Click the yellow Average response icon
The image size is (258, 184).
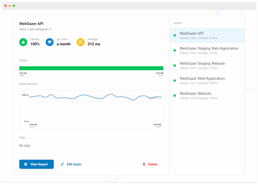coord(80,42)
